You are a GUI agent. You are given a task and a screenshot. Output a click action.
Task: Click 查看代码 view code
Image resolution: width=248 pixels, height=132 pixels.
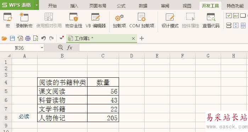click(211, 21)
